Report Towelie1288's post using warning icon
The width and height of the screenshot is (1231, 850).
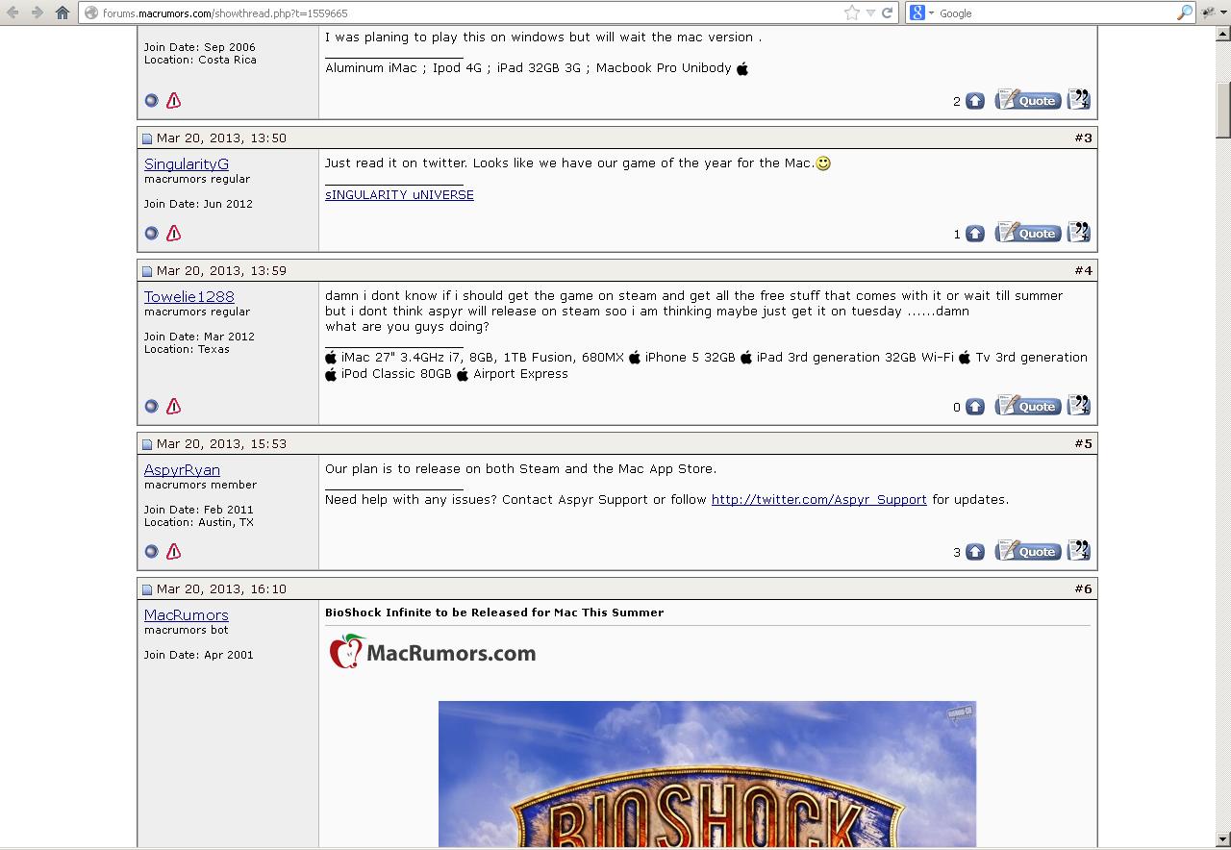[173, 406]
